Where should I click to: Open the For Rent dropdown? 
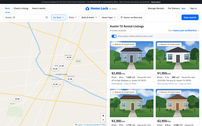(59, 17)
